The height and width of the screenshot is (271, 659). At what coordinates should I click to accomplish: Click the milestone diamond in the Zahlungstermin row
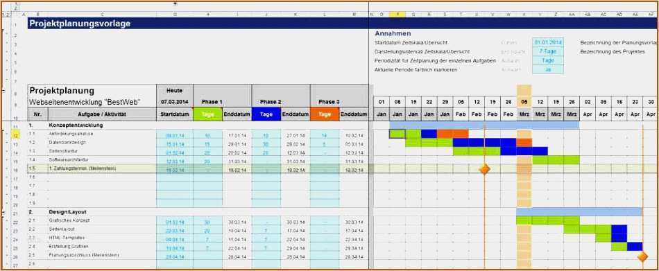485,169
